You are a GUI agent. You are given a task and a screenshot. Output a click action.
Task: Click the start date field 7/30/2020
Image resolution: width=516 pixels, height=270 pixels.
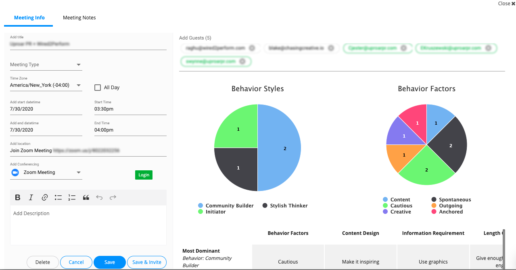(46, 109)
